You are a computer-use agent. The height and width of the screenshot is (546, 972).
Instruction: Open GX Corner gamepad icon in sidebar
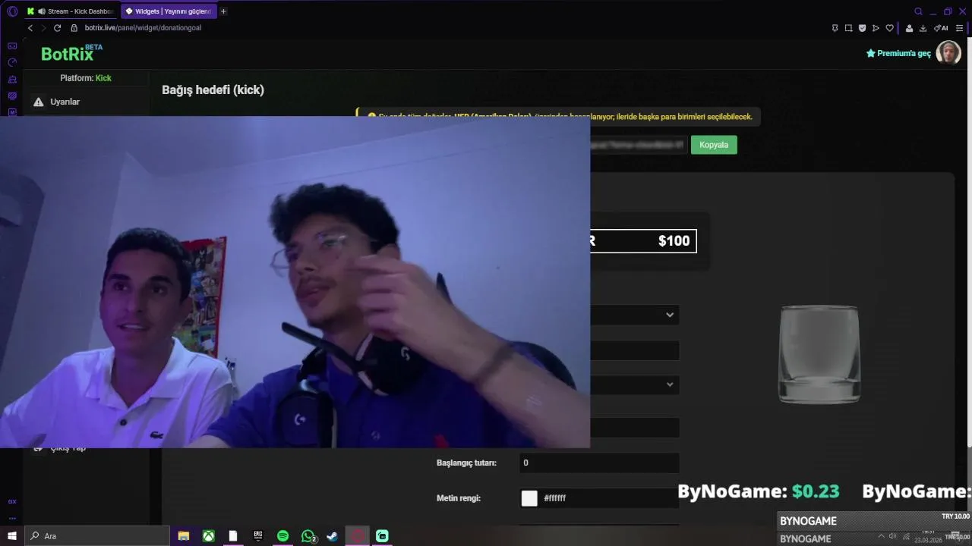(x=12, y=46)
